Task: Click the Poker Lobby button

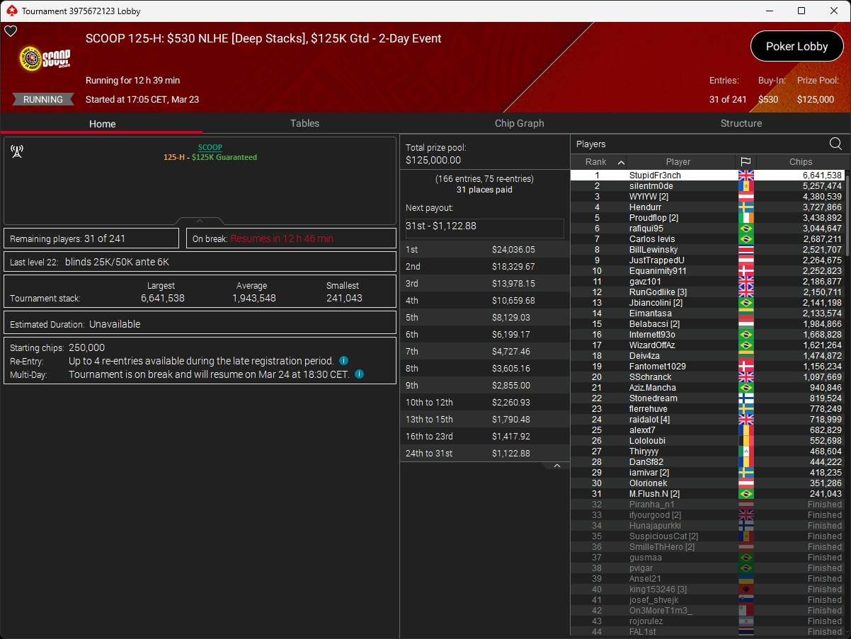Action: pos(796,47)
